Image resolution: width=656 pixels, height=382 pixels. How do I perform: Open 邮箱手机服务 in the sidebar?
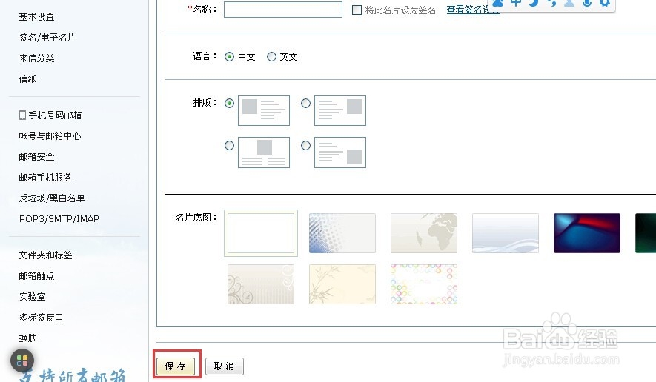(x=46, y=177)
